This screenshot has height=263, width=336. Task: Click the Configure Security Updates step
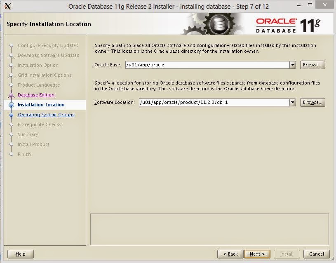tap(48, 45)
